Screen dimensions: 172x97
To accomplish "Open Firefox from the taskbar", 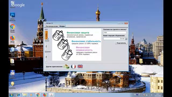I will pos(45,95).
